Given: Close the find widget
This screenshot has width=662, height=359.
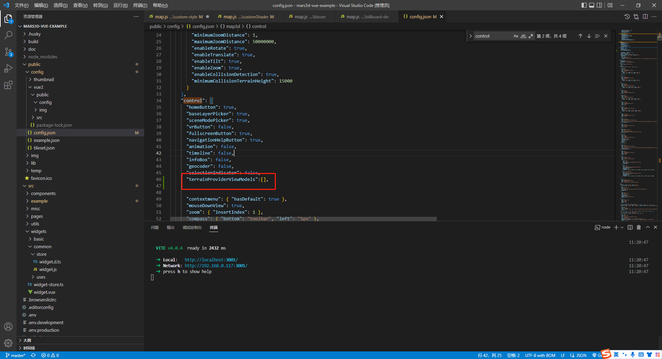Looking at the screenshot, I should tap(606, 36).
